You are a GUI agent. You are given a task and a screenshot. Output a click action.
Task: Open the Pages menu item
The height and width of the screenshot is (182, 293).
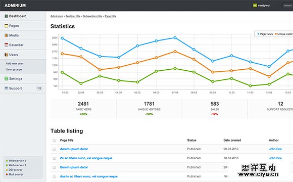coord(23,26)
